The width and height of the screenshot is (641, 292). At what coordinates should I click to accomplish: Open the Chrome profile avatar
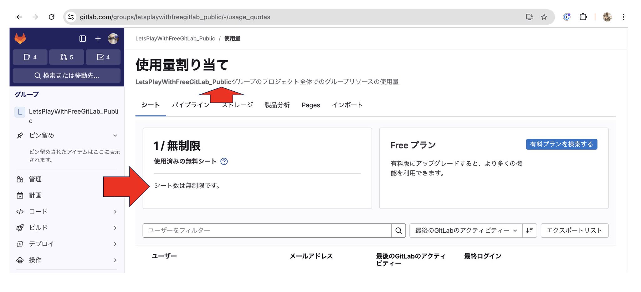607,17
